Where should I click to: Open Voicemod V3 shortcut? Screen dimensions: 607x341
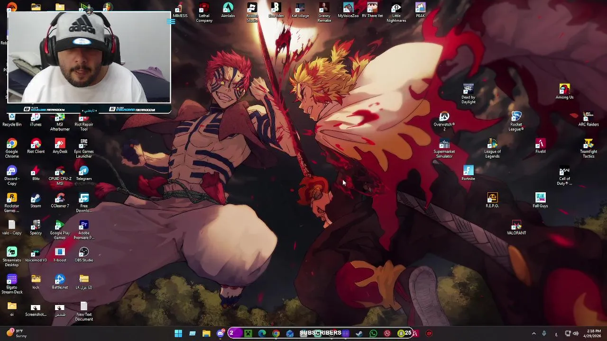coord(36,255)
